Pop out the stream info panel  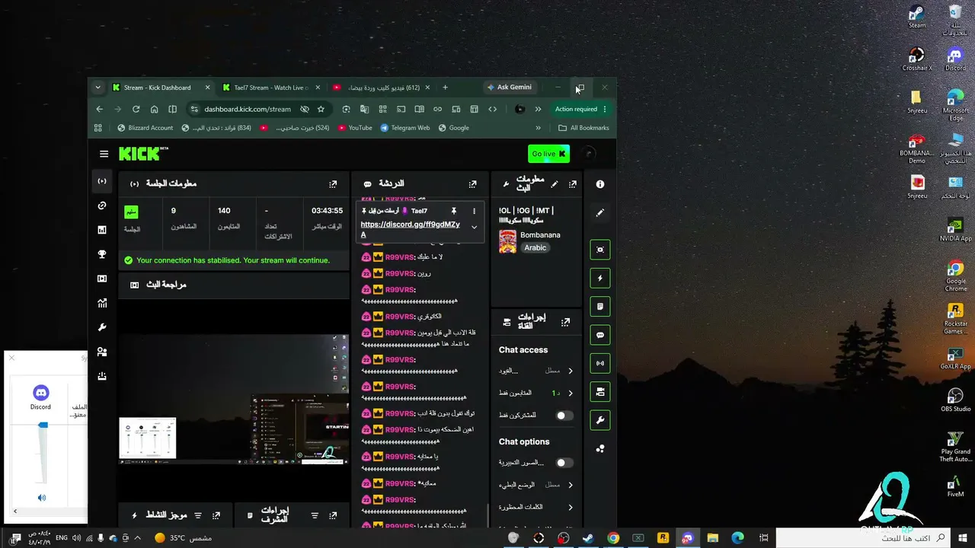573,184
